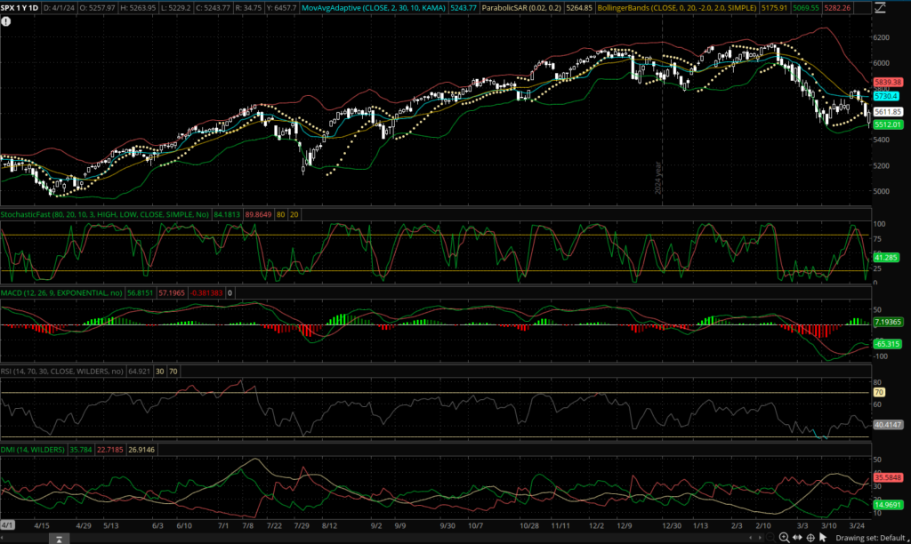Image resolution: width=911 pixels, height=544 pixels.
Task: Click the 5839.38 red price bubble
Action: [x=888, y=83]
